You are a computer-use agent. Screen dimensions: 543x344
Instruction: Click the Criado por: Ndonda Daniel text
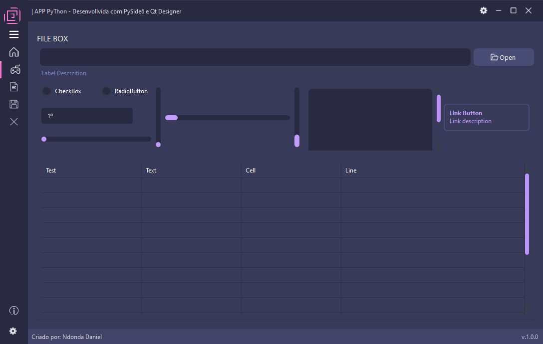click(66, 337)
